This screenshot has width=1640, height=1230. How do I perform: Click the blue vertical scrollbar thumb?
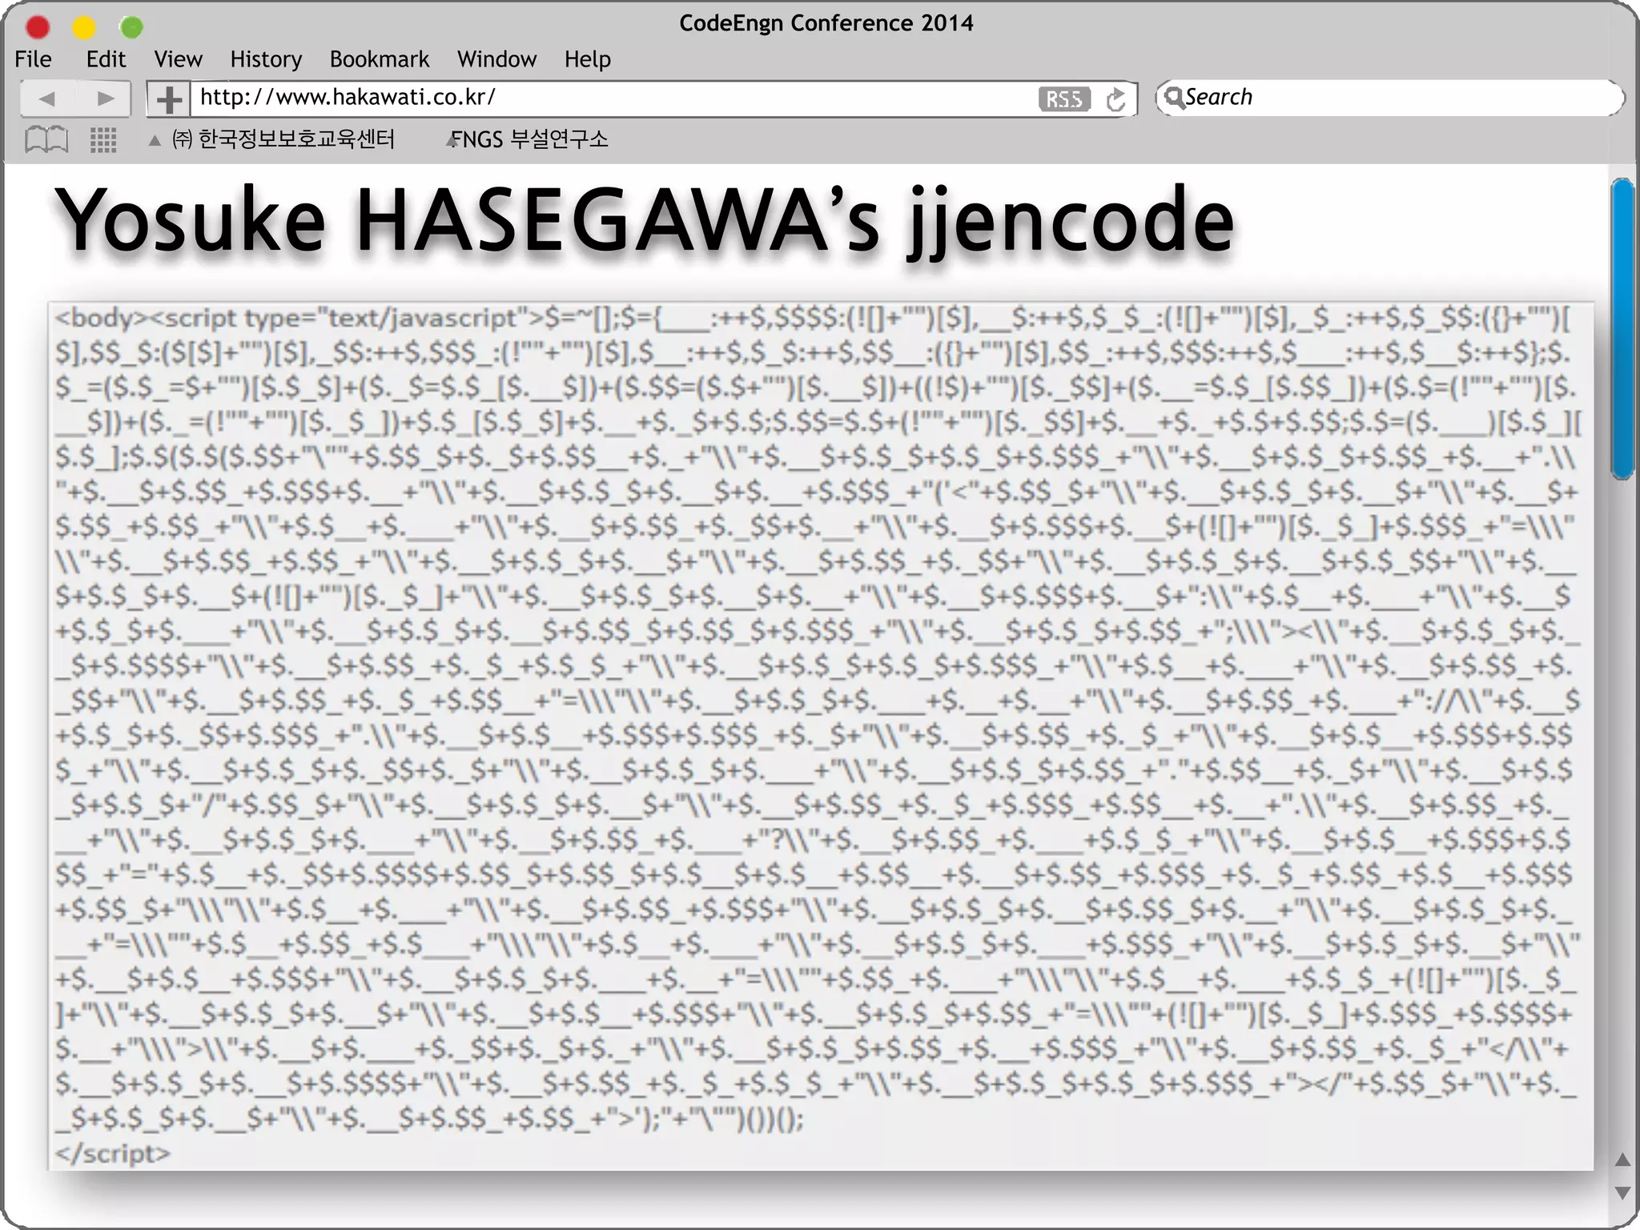[x=1622, y=329]
